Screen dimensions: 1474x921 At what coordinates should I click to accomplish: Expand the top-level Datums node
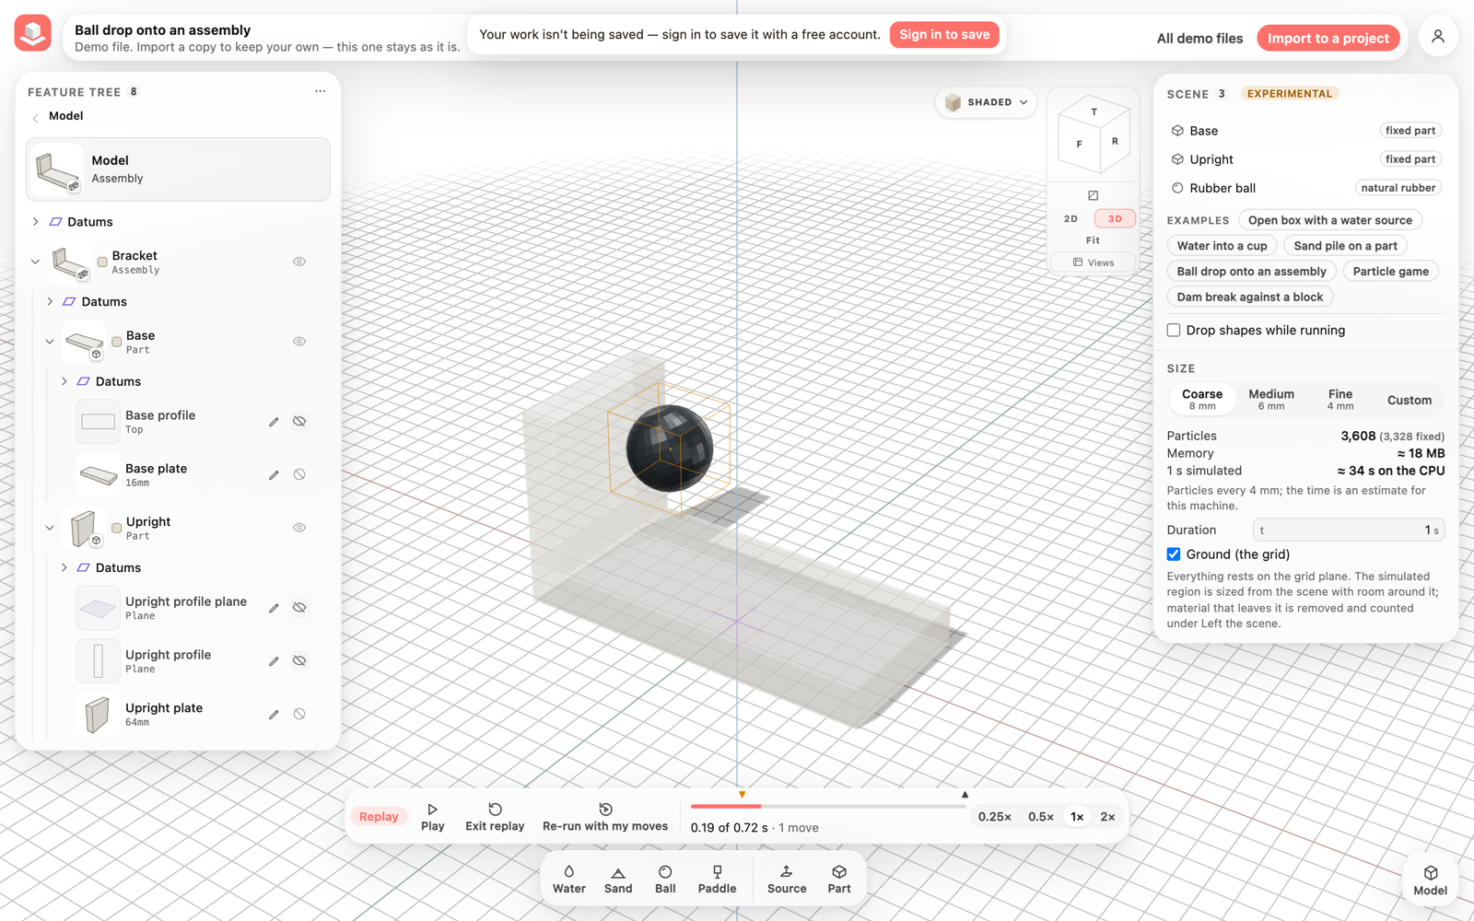click(x=35, y=222)
